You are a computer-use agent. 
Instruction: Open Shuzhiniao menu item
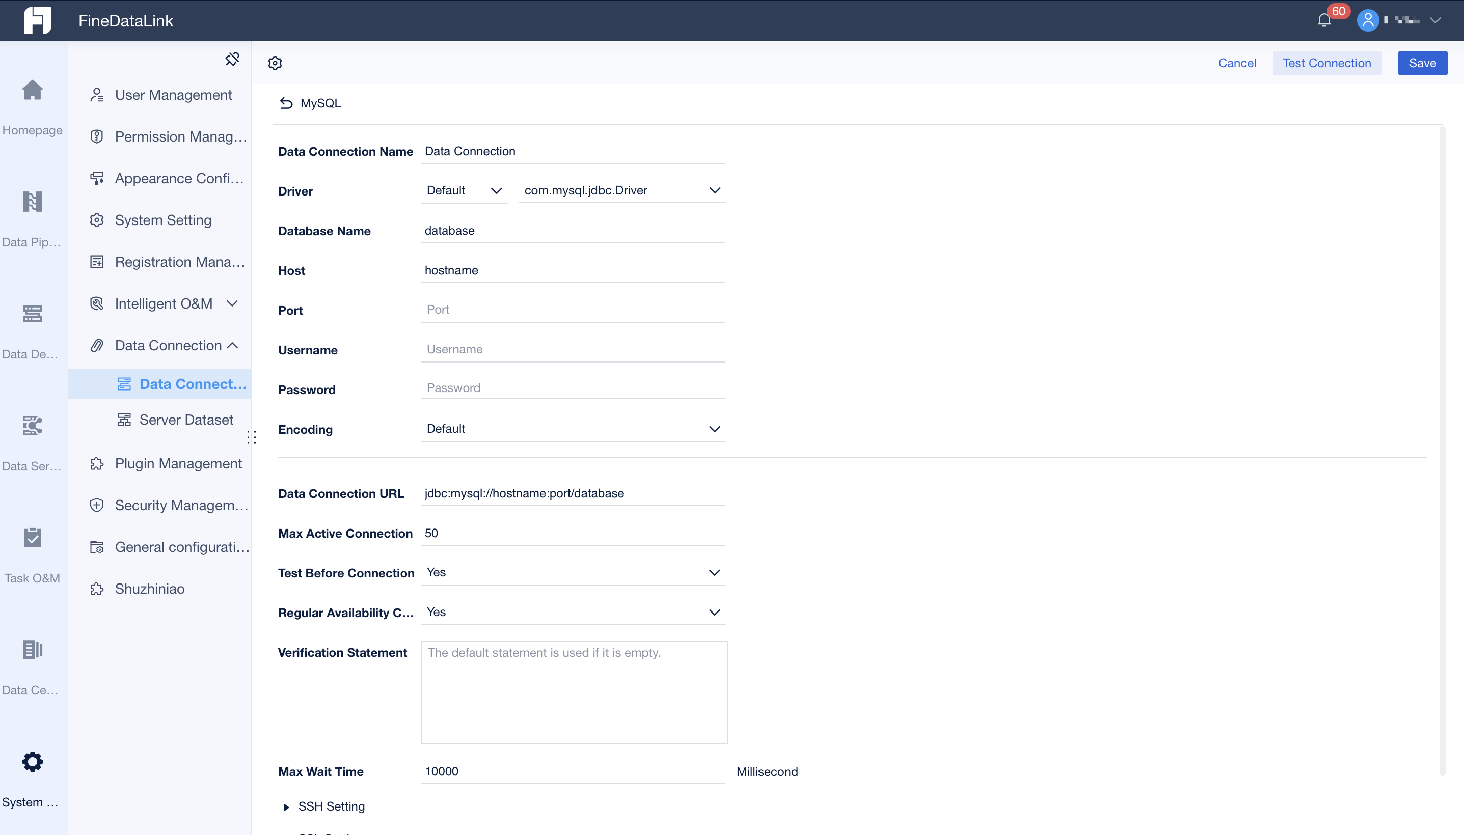tap(159, 589)
